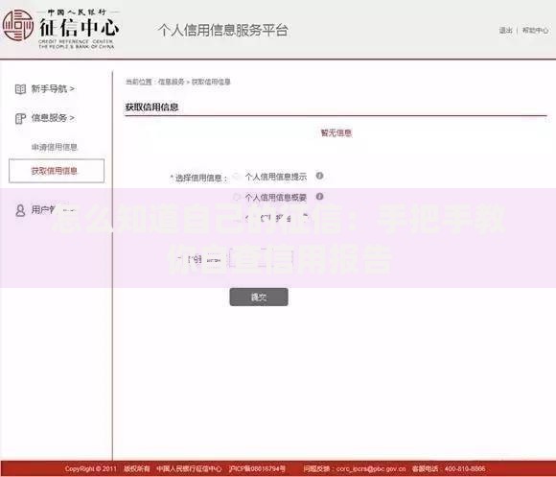Click the footer CopyRight © 2011 text

point(90,468)
